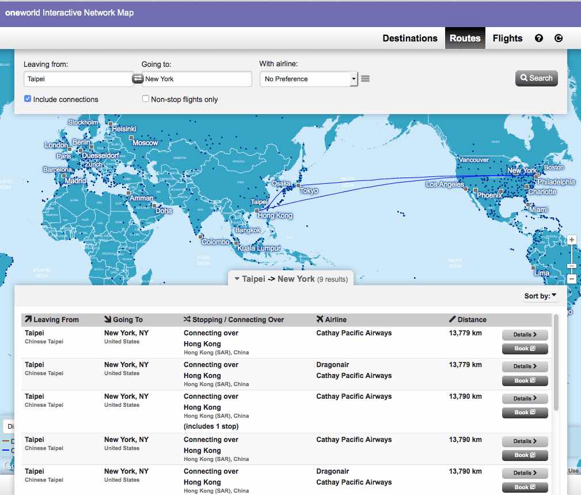Enable Non-stop flights only checkbox
581x495 pixels.
(146, 99)
